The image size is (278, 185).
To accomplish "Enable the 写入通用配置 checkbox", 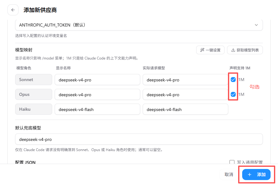I will (x=232, y=162).
